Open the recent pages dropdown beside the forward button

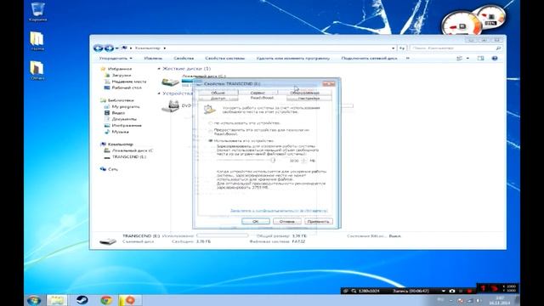click(x=117, y=48)
